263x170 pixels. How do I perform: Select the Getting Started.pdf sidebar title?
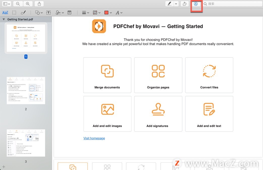(20, 19)
